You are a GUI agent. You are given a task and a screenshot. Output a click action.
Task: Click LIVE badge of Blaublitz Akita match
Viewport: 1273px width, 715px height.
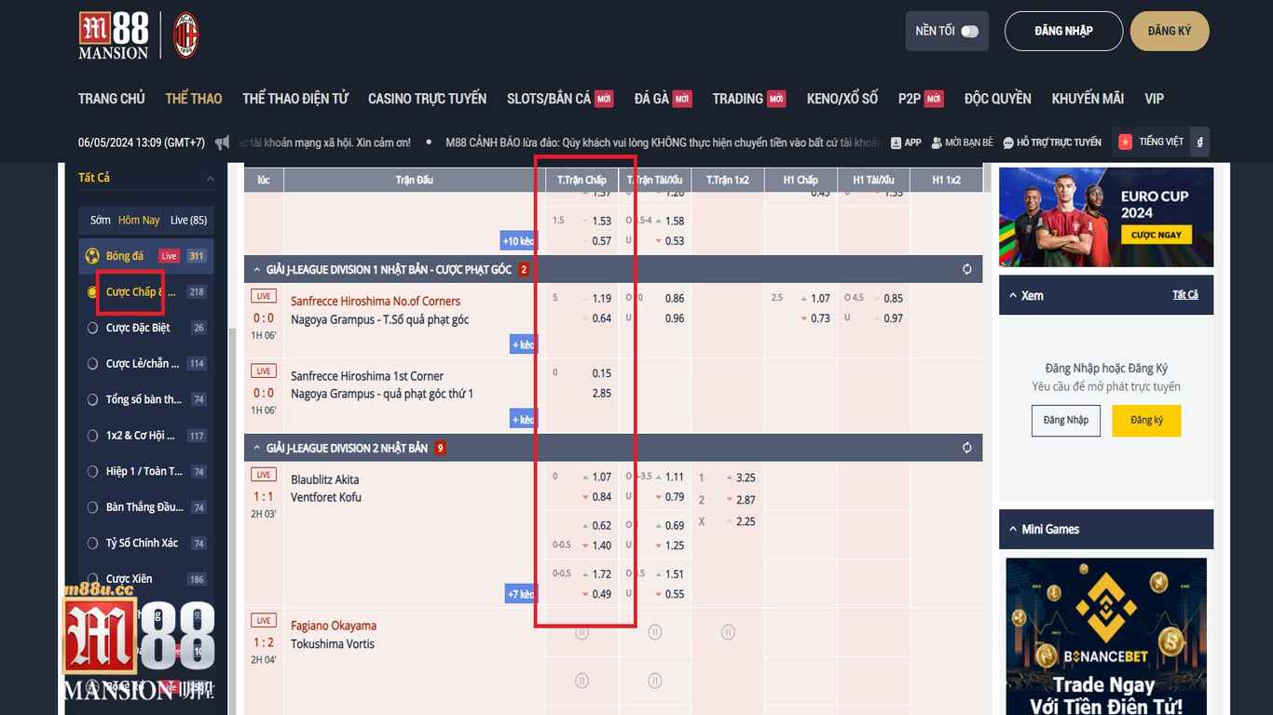point(264,475)
